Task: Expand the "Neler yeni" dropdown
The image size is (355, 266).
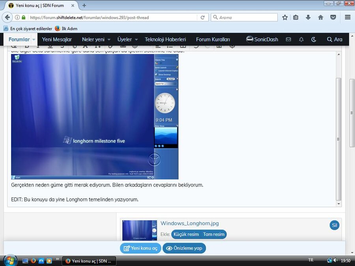Action: click(95, 39)
